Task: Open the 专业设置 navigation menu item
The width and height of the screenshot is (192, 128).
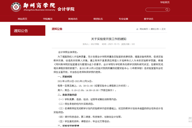Action: 124,19
